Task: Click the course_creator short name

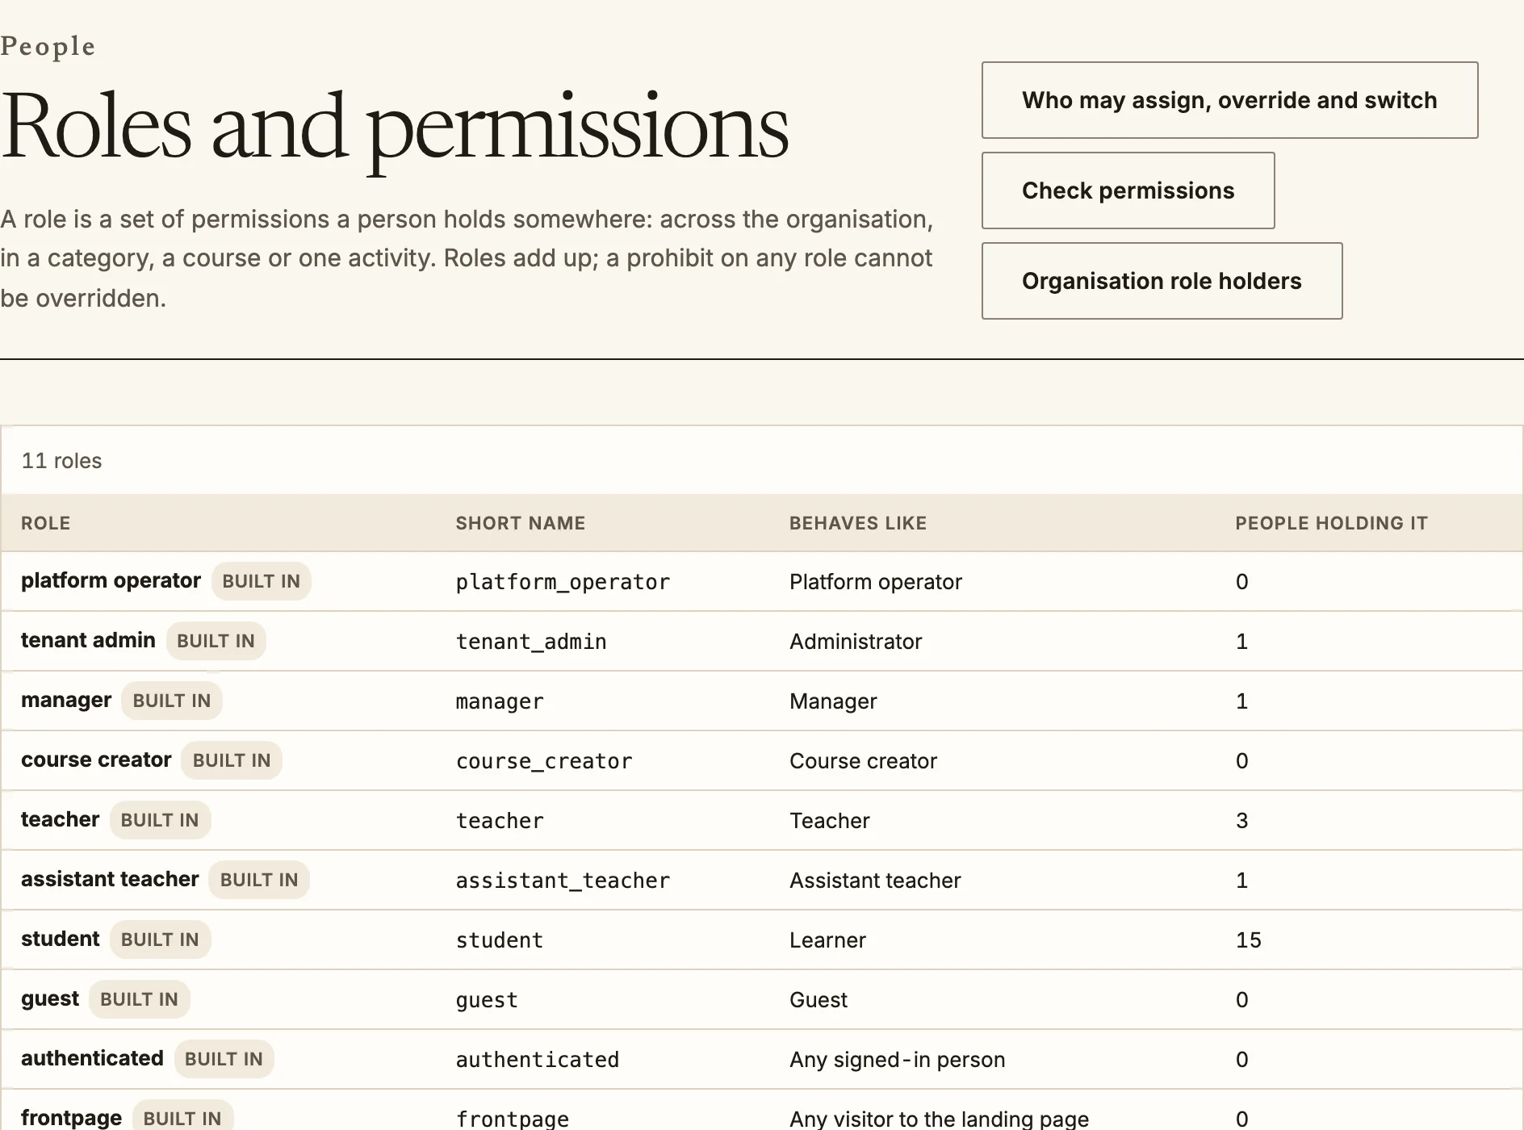Action: coord(544,761)
